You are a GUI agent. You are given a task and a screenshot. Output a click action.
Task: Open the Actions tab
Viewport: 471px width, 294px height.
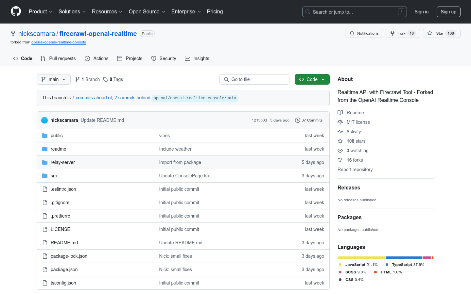point(96,58)
